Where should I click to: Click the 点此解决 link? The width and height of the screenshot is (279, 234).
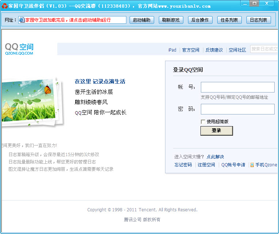[215, 157]
